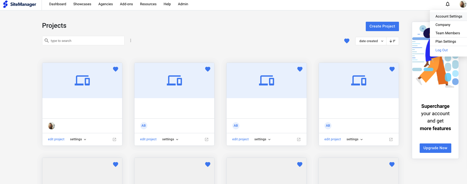The width and height of the screenshot is (467, 184).
Task: Open Admin in top navigation
Action: click(183, 4)
